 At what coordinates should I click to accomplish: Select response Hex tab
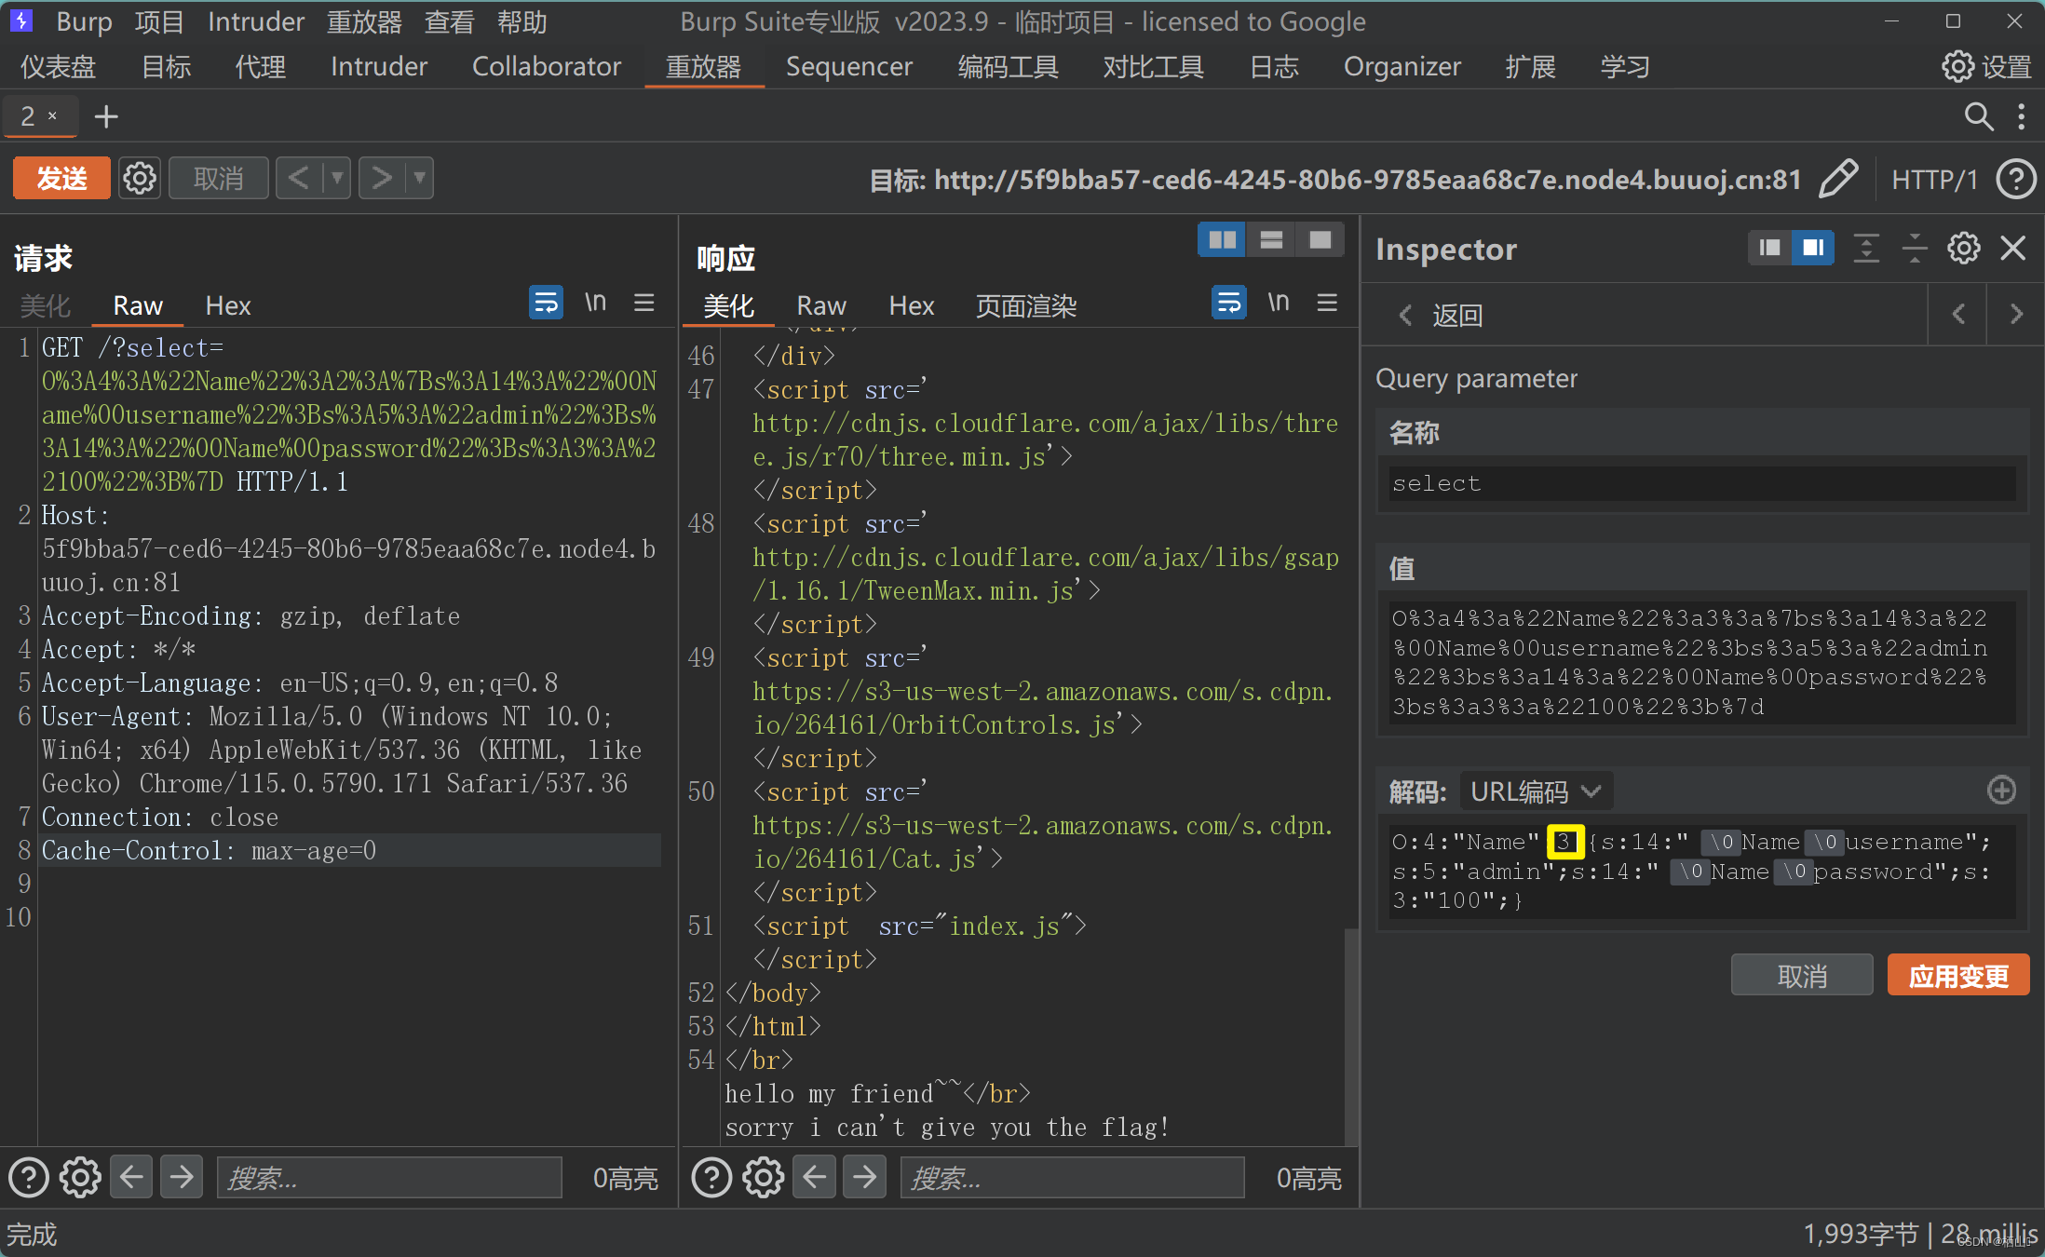click(911, 305)
